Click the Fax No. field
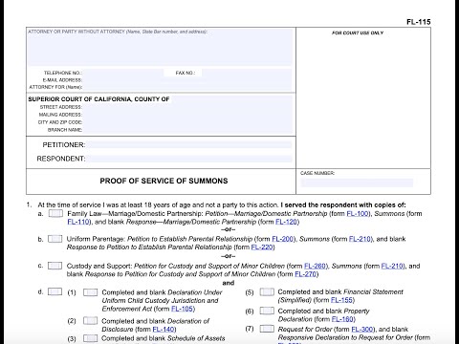Screen dimensions: 459x344 point(247,73)
